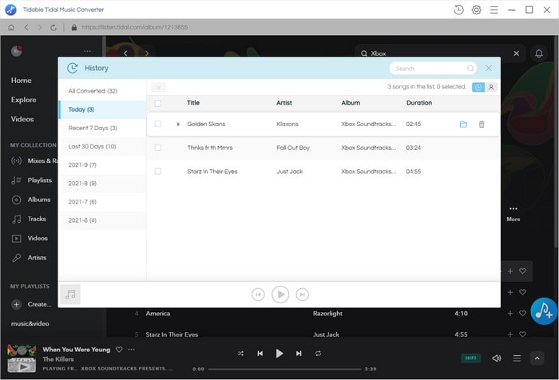Sort by the Album column header
Screen dimensions: 559x380
[x=351, y=103]
